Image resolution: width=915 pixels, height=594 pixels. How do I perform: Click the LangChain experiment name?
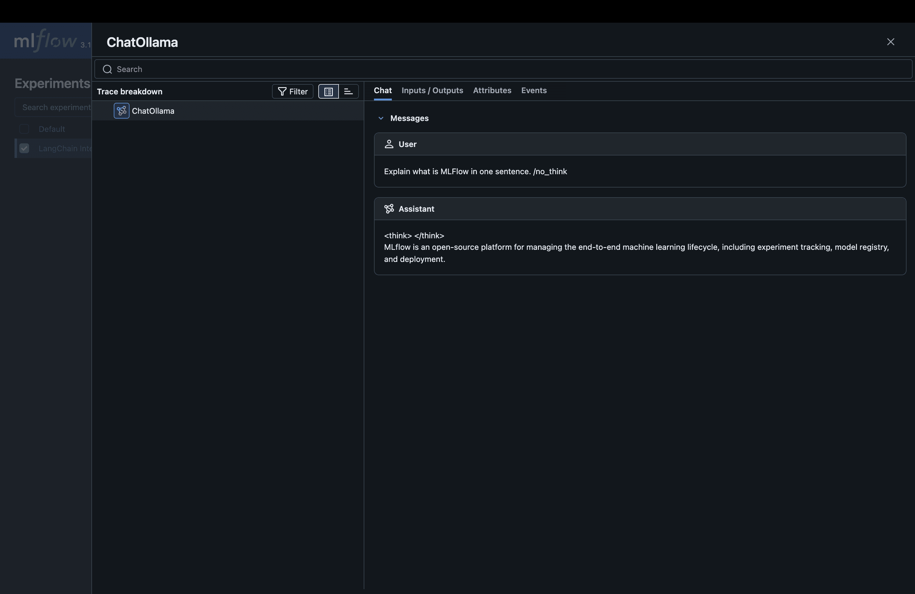coord(65,149)
